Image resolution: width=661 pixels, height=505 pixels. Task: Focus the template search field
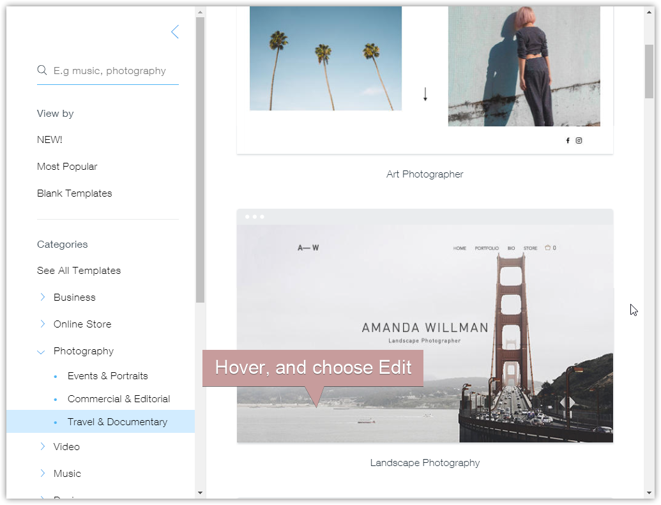(x=108, y=71)
